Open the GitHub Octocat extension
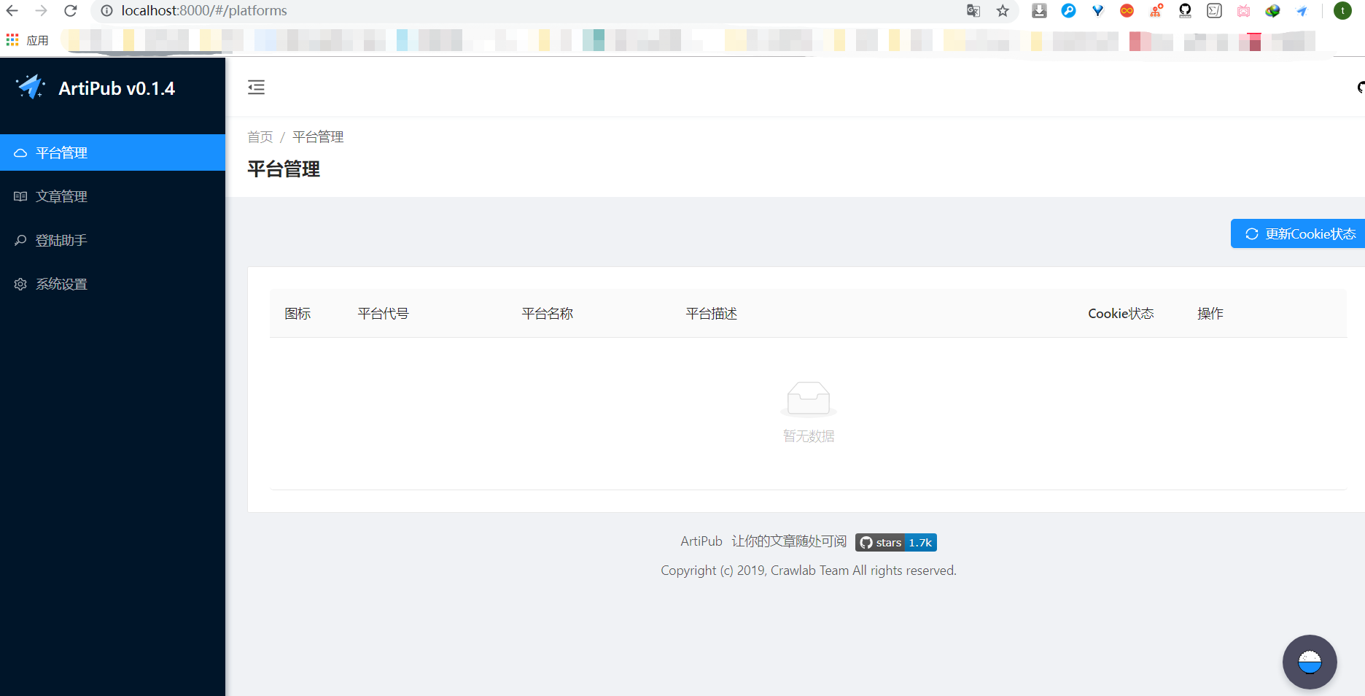This screenshot has width=1365, height=696. [x=1185, y=11]
